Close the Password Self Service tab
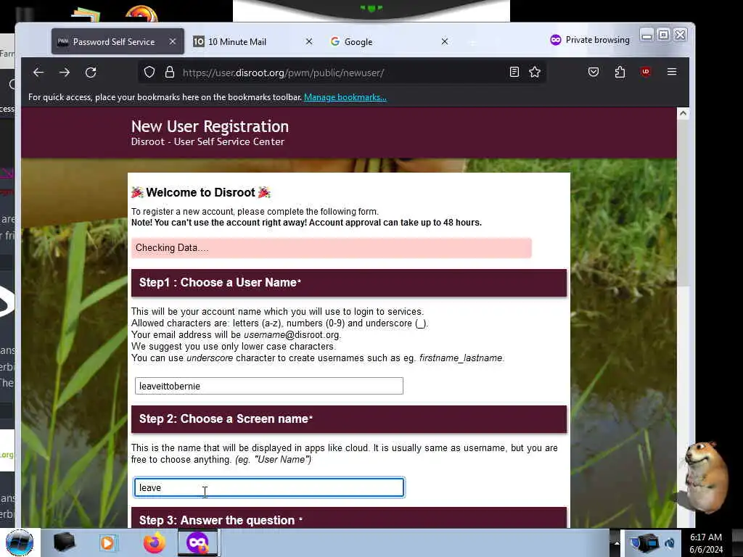Viewport: 743px width, 557px height. (173, 41)
